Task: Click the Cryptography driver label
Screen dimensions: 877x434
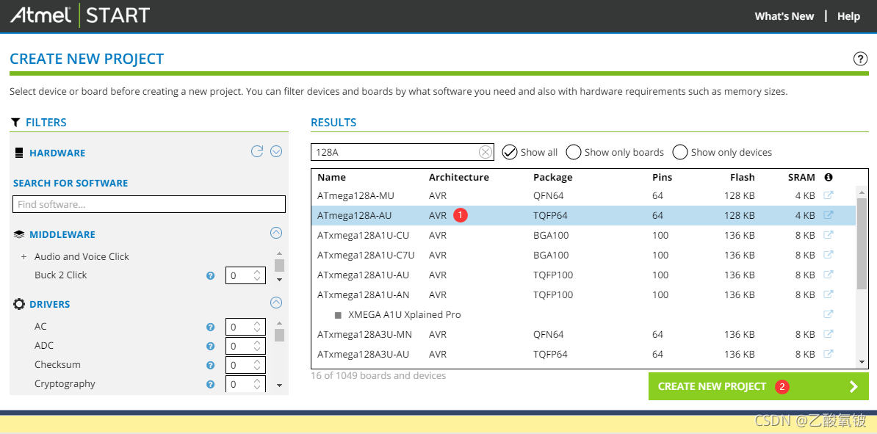Action: point(65,383)
